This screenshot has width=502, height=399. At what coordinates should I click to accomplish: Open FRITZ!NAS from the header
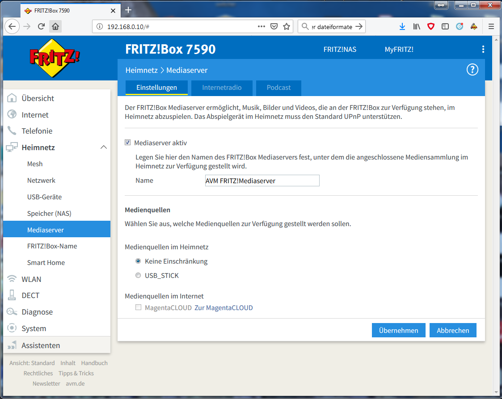(340, 49)
